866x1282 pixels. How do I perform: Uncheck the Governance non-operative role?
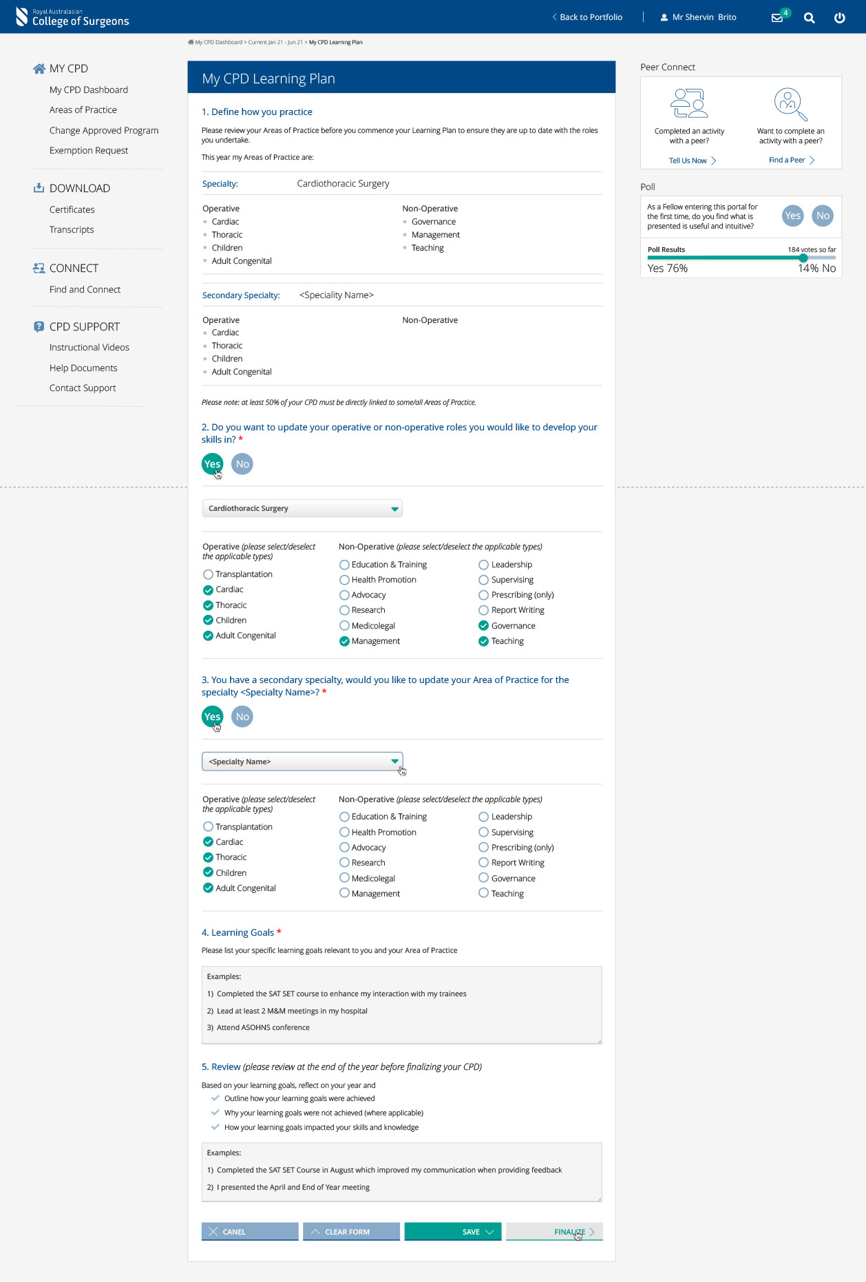click(x=484, y=626)
